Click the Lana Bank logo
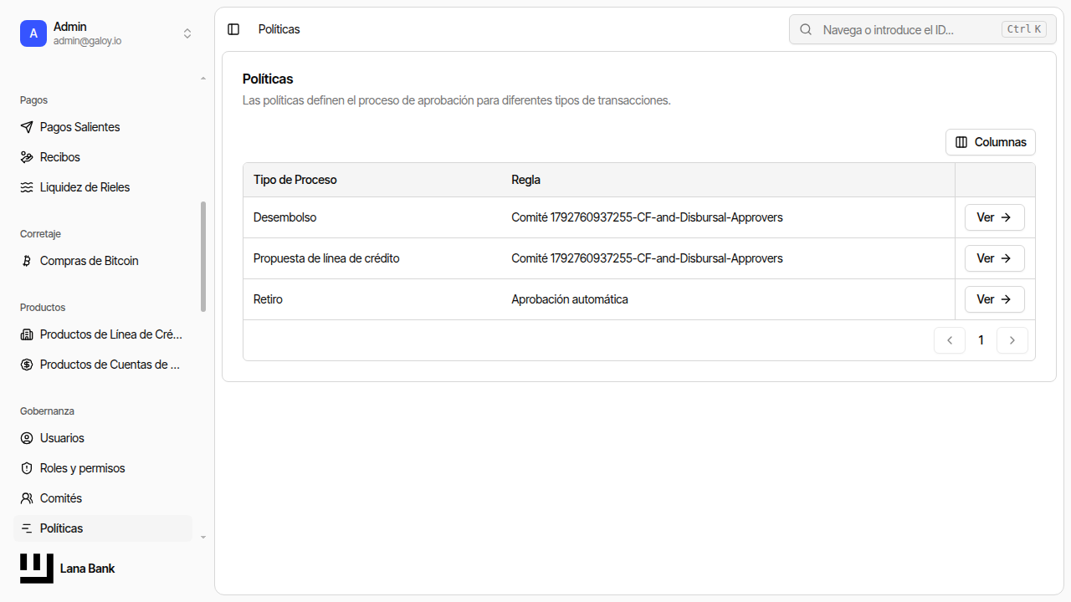The height and width of the screenshot is (602, 1071). [37, 569]
